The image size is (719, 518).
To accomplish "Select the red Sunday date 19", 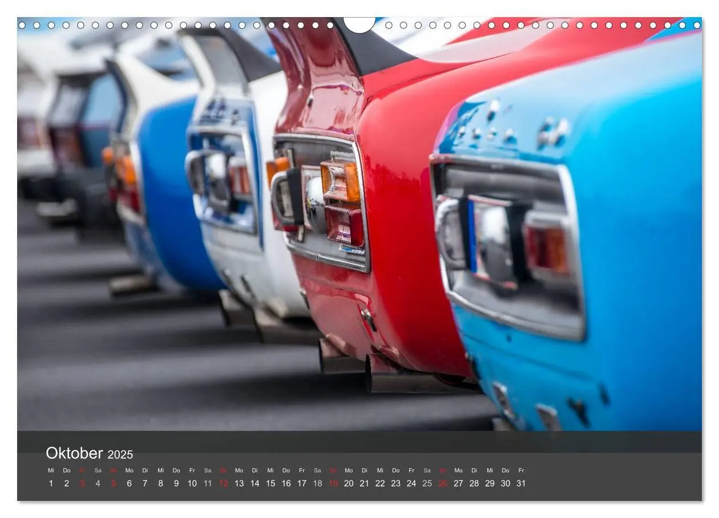I will (x=333, y=483).
